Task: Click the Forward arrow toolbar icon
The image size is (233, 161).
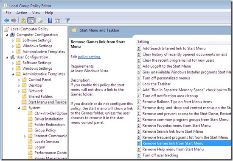Action: point(14,20)
